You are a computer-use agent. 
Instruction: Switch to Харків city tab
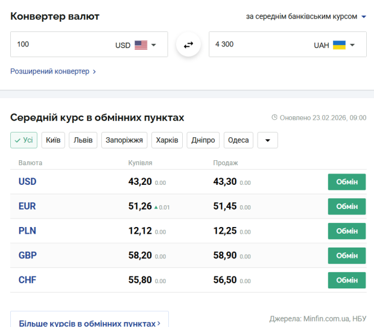[167, 140]
